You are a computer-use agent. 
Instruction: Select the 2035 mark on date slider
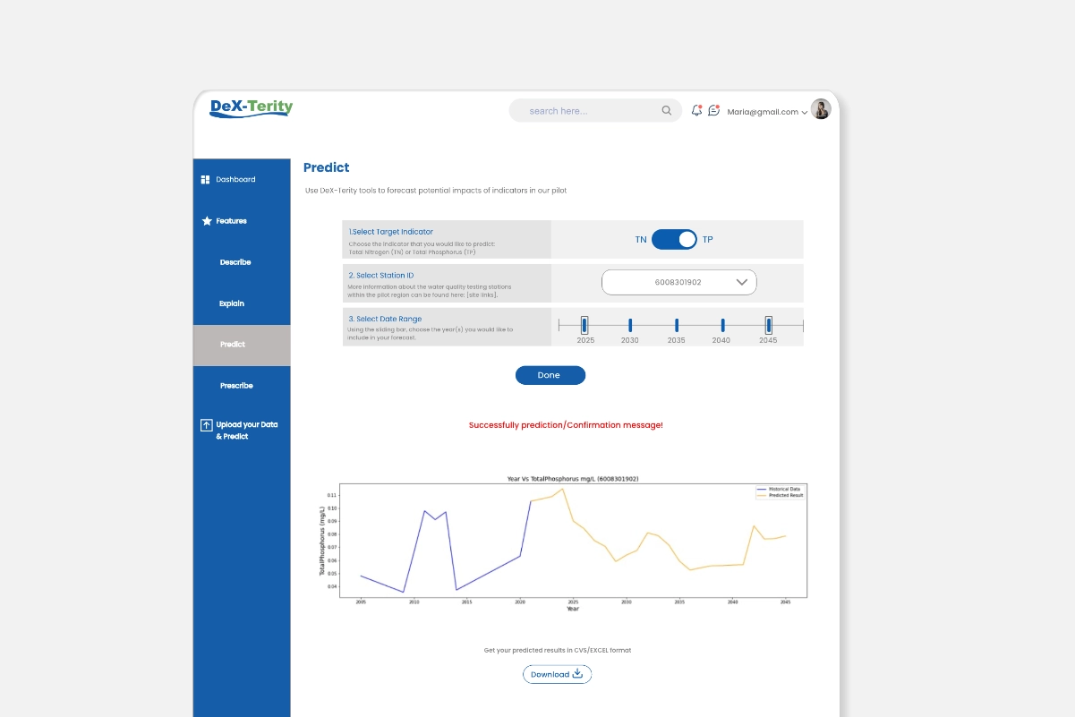click(677, 325)
